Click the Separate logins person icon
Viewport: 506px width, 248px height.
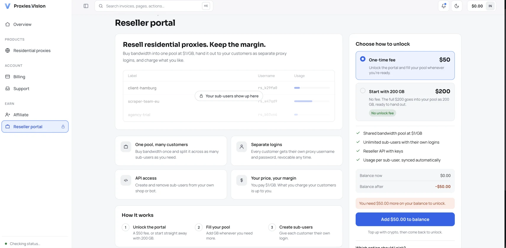coord(242,147)
